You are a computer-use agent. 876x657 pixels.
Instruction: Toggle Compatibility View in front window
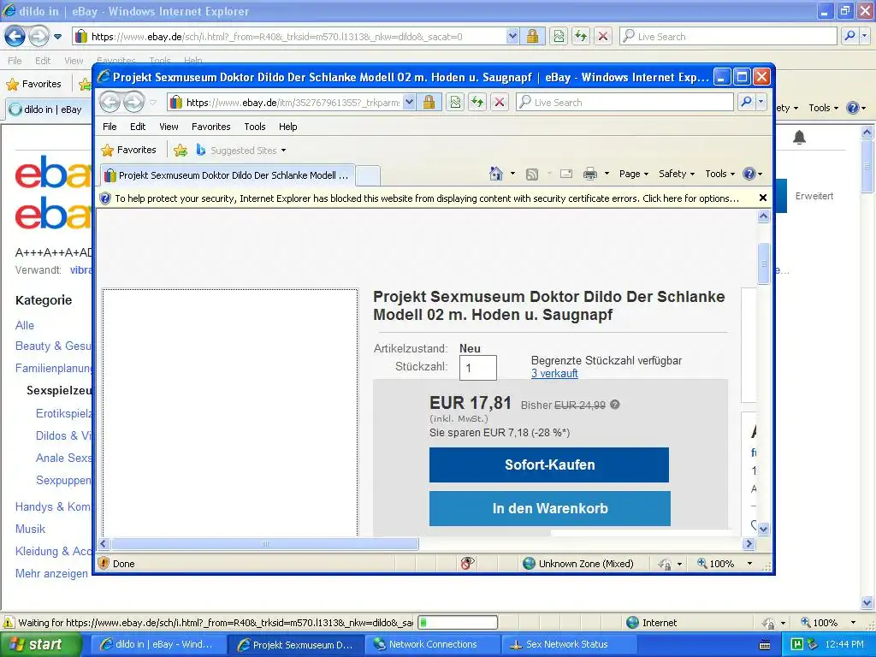click(x=456, y=103)
